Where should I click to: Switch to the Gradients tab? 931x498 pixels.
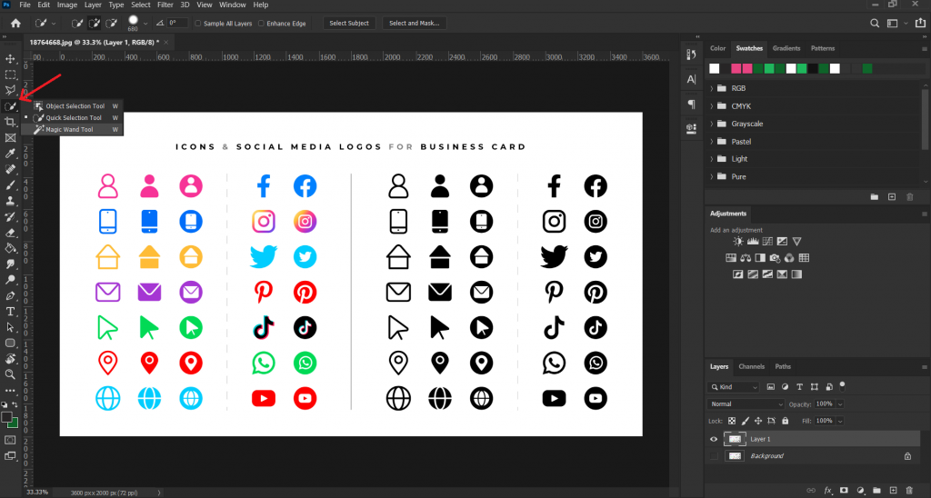(x=786, y=49)
